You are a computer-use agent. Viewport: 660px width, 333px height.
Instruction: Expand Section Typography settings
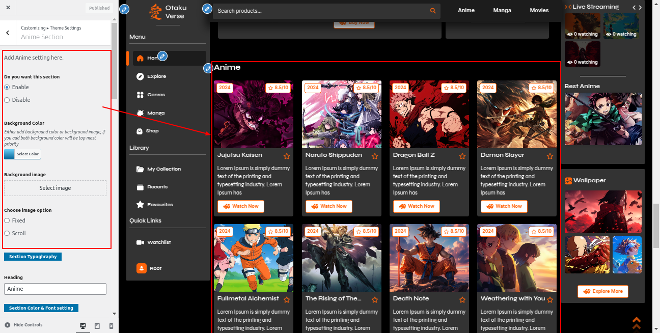pos(33,257)
